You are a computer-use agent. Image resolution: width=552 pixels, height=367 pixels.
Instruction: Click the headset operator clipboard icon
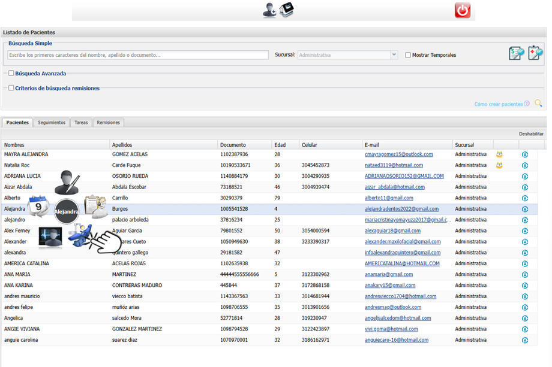pos(96,206)
